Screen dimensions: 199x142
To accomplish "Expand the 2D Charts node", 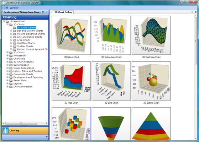I will 7,52.
